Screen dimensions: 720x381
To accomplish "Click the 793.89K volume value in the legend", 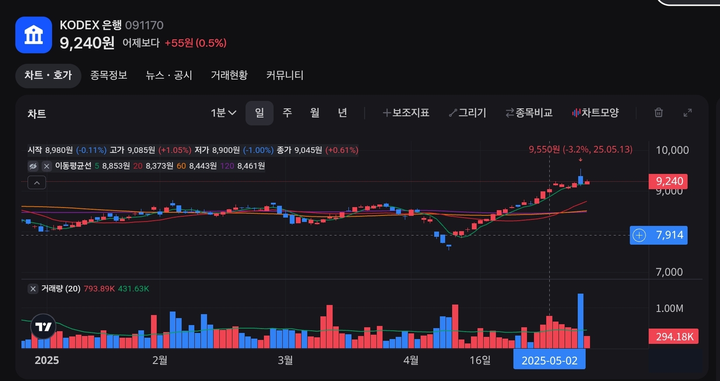I will (99, 289).
